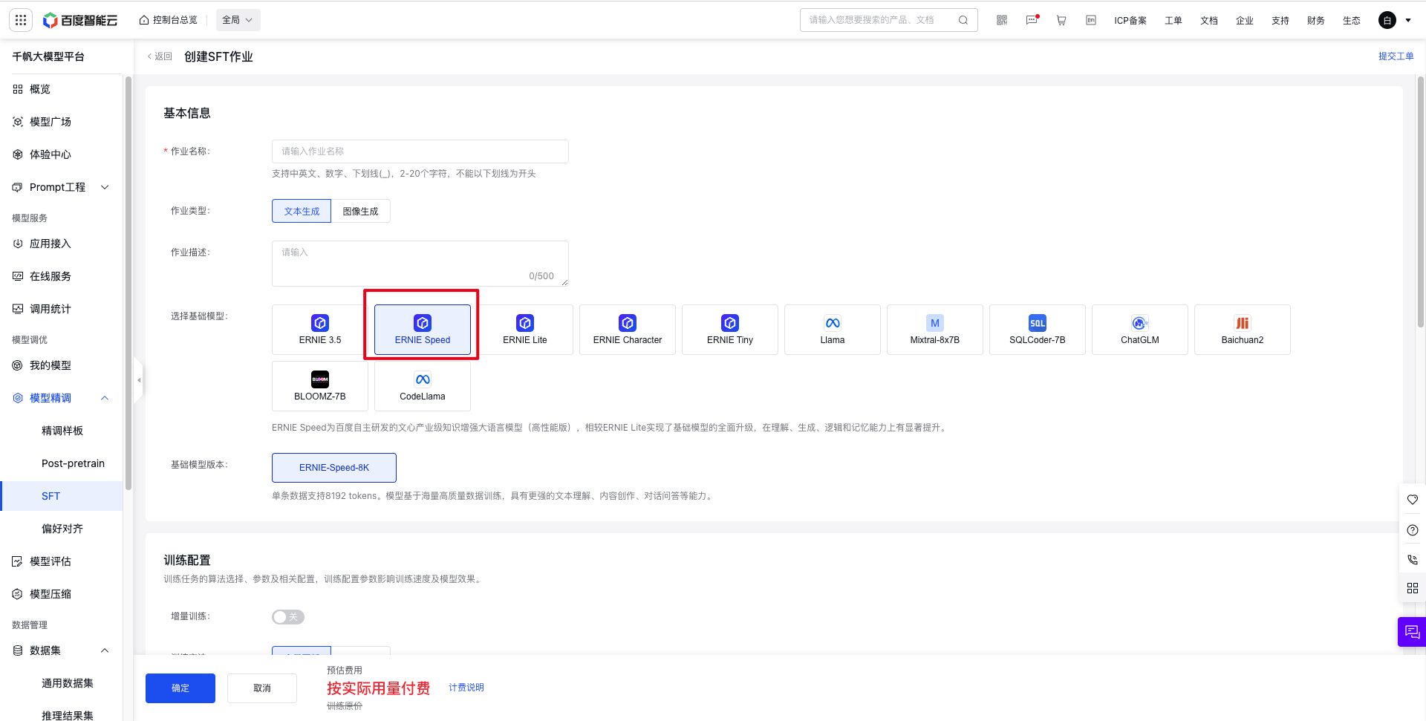Select the ChatGLM model card
The image size is (1426, 721).
(1140, 330)
